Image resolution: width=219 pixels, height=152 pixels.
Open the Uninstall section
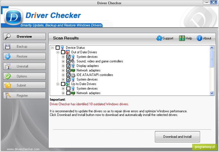click(24, 66)
